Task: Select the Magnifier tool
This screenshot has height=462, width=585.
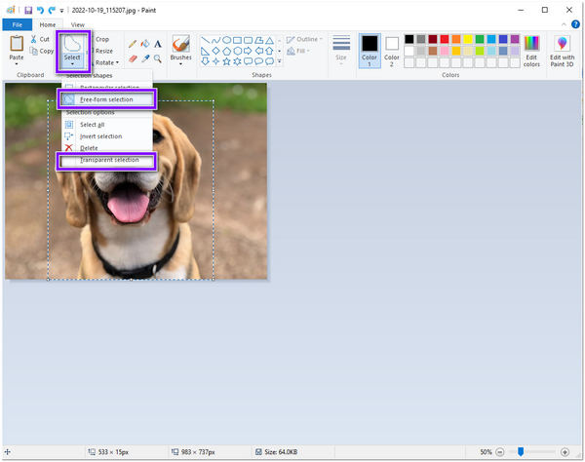Action: [158, 58]
